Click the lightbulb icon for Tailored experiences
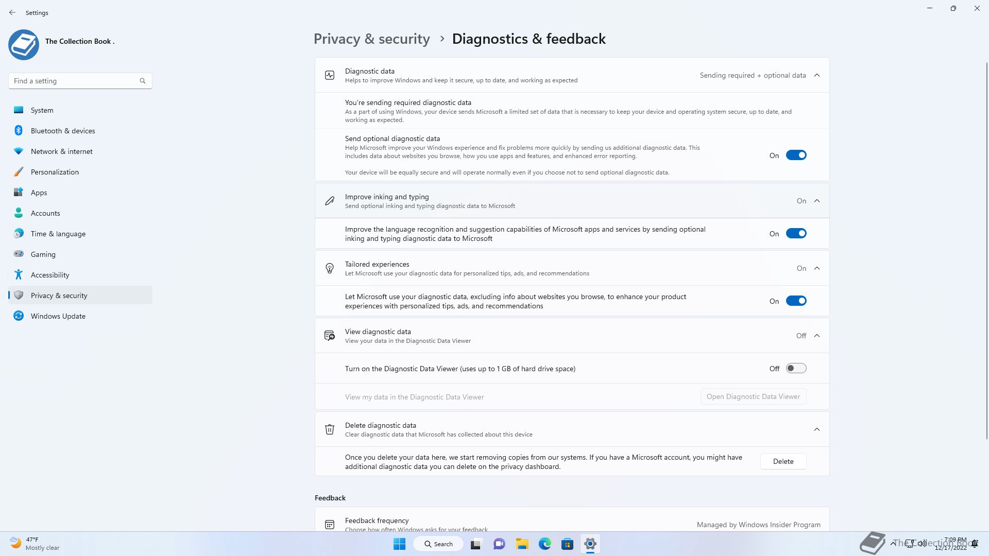989x556 pixels. tap(330, 268)
